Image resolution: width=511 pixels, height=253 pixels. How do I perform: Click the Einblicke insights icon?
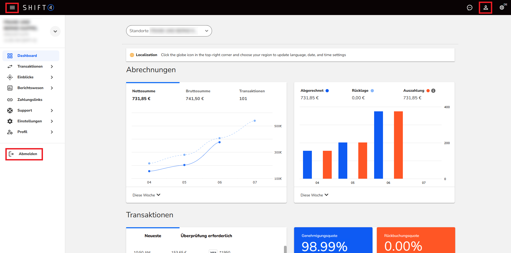(x=10, y=77)
